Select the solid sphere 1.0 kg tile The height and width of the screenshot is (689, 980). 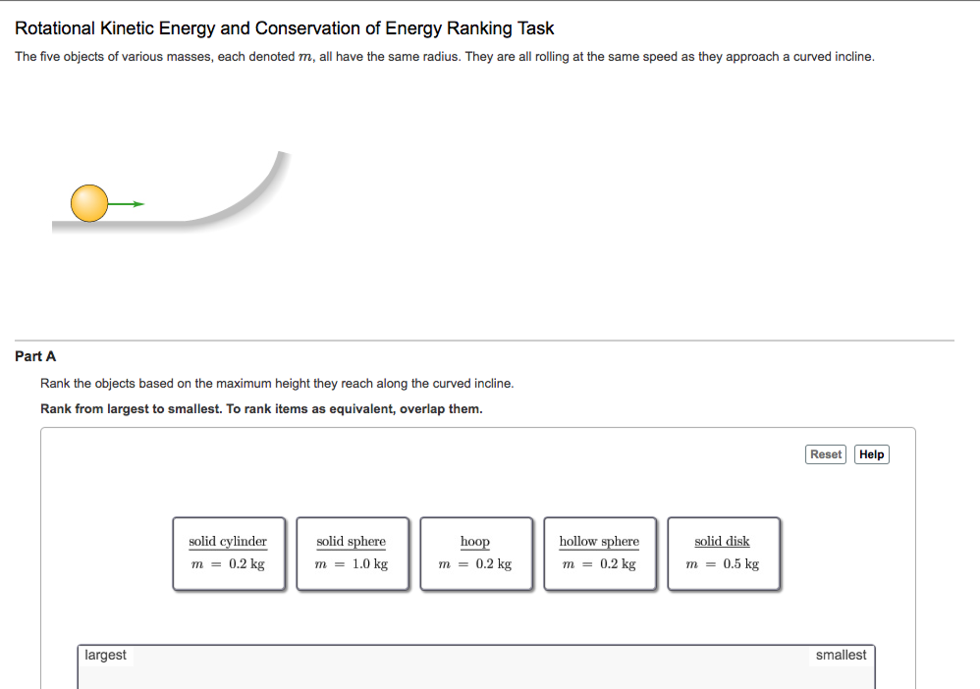(x=352, y=553)
